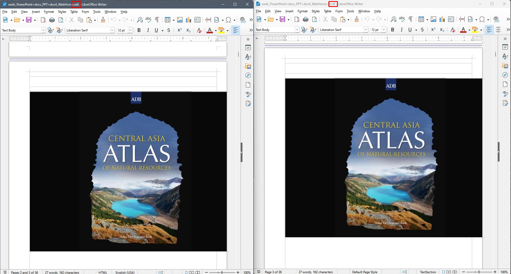Open New document dropdown arrow, left window

11,20
